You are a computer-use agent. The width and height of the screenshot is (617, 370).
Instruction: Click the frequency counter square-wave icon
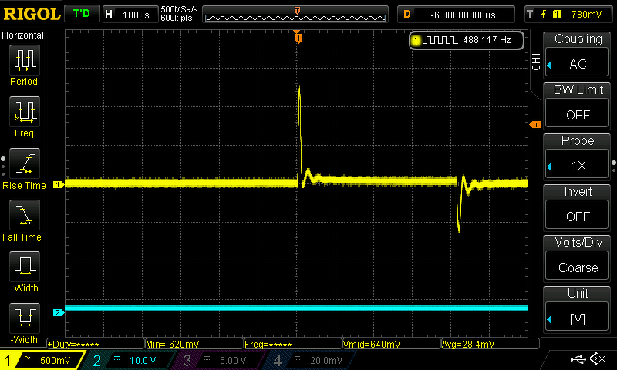click(x=440, y=40)
